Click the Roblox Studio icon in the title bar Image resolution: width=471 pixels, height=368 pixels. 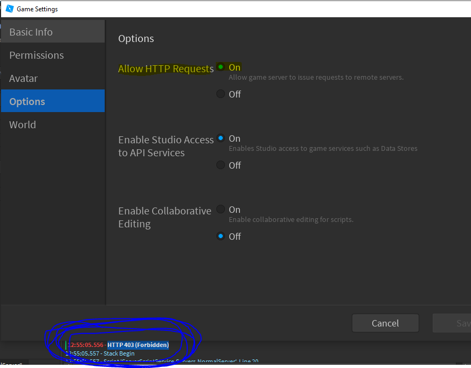point(10,9)
